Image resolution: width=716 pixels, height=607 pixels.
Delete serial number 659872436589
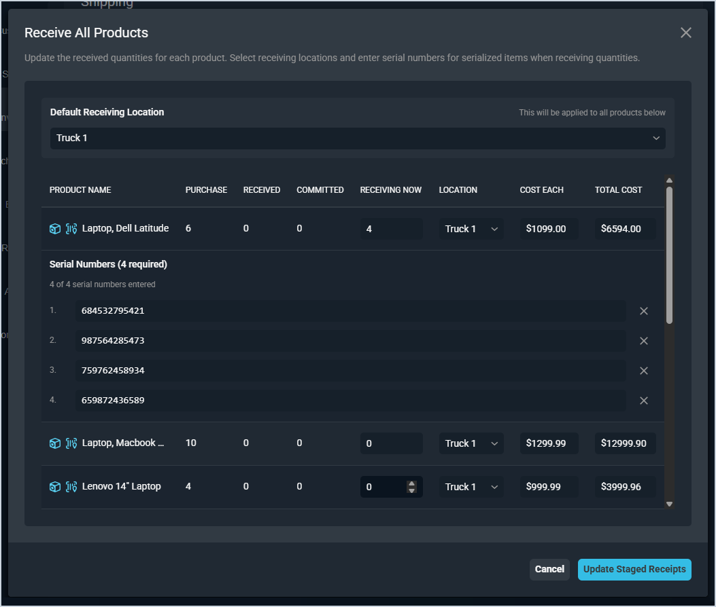[x=643, y=401]
